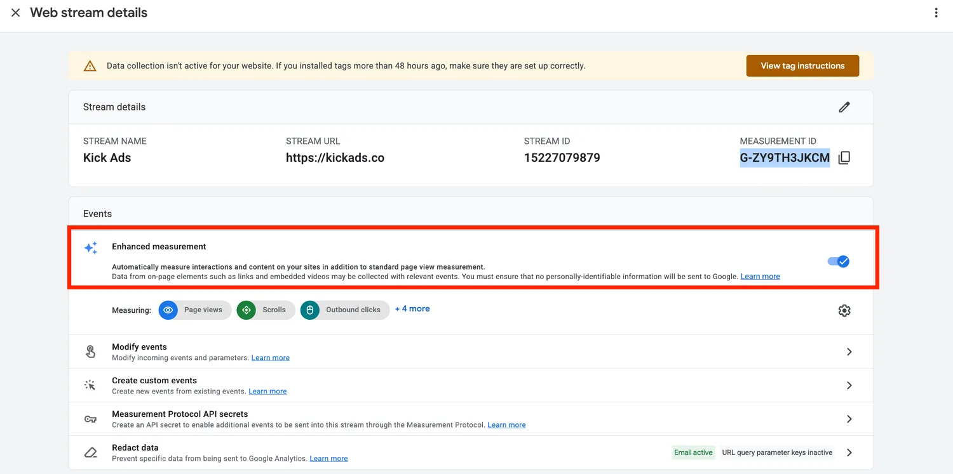This screenshot has width=953, height=474.
Task: Show the + 4 more measured events
Action: 412,309
